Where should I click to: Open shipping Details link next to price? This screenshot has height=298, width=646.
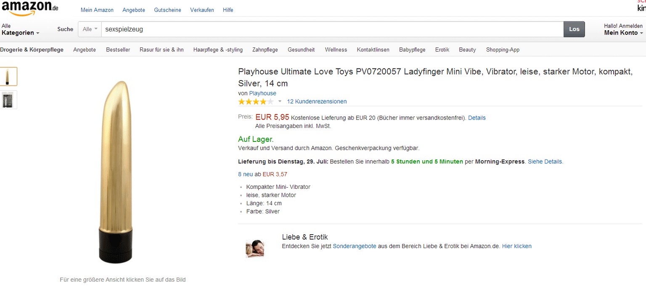(x=477, y=118)
